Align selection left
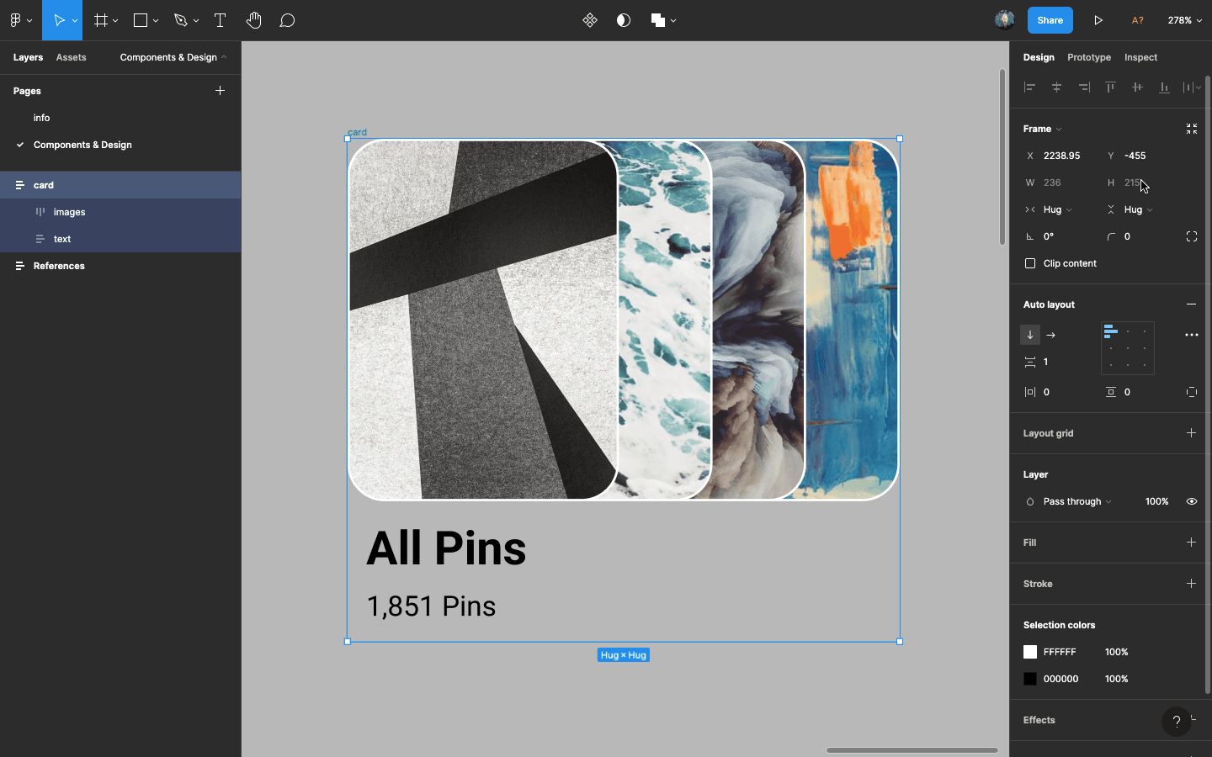Viewport: 1212px width, 757px height. tap(1029, 87)
